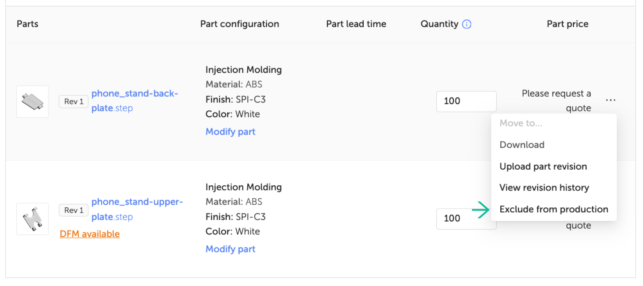Image resolution: width=643 pixels, height=286 pixels.
Task: Select Download from the context menu
Action: pos(522,145)
